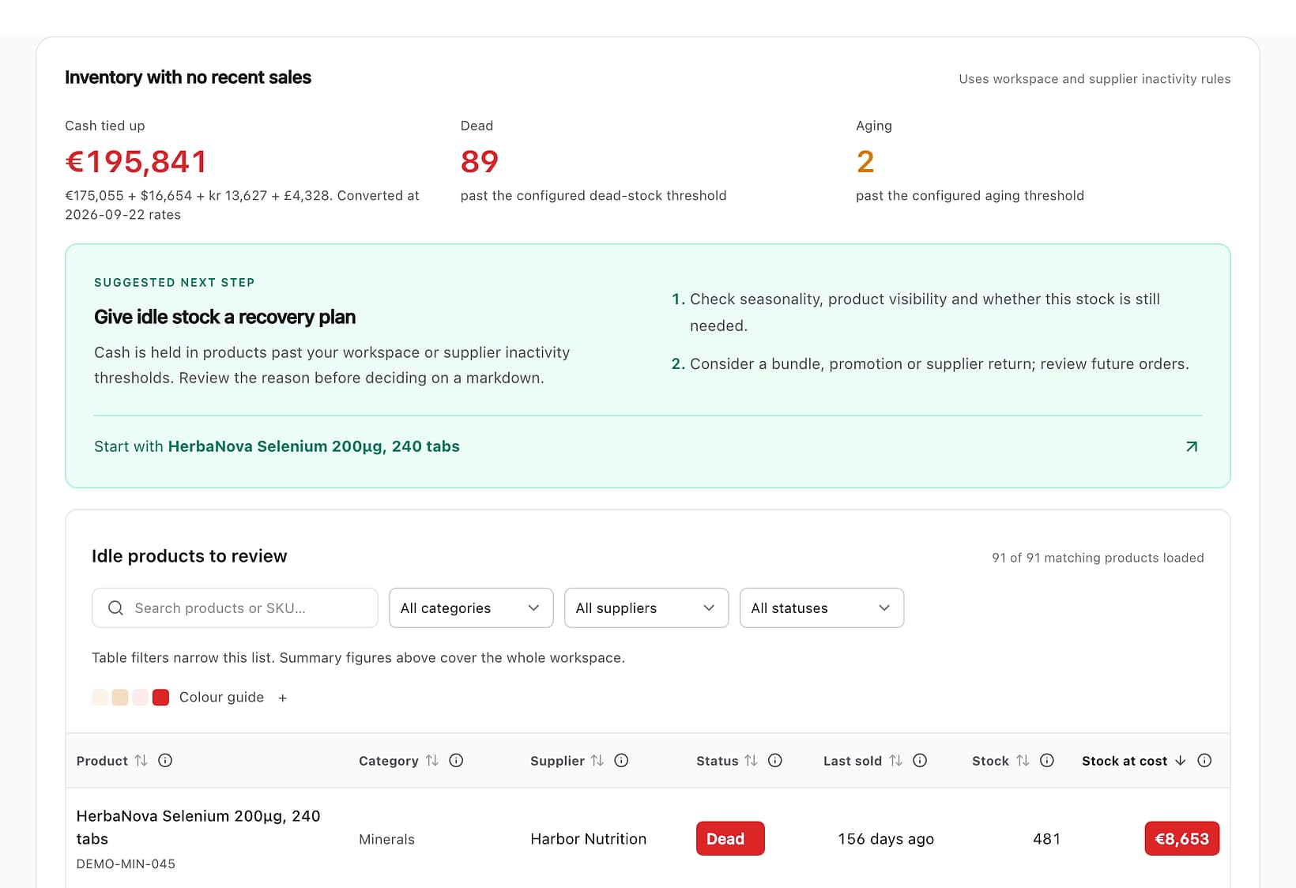
Task: Click the Harbor Nutrition supplier cell
Action: (x=589, y=839)
